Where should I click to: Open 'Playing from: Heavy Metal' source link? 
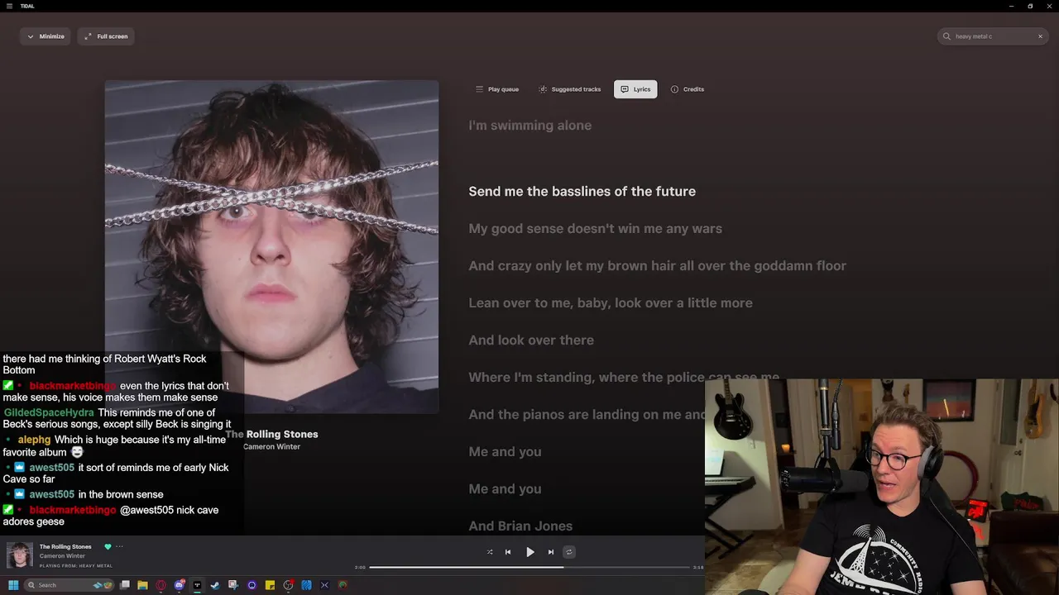coord(76,566)
